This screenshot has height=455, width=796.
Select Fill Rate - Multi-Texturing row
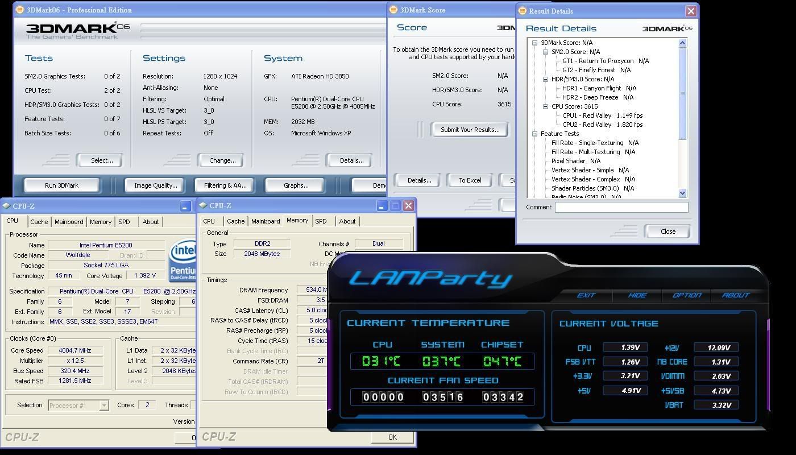593,152
